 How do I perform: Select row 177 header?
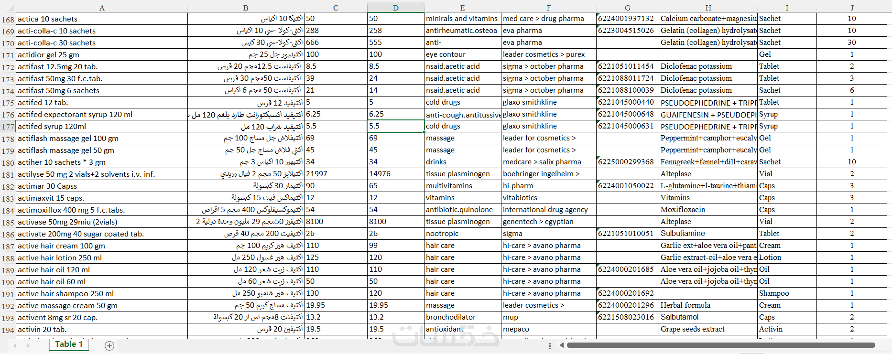8,127
